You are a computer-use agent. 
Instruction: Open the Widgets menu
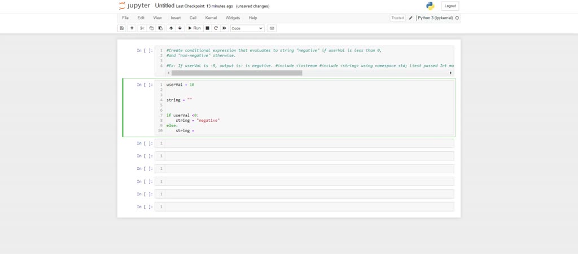pyautogui.click(x=233, y=18)
